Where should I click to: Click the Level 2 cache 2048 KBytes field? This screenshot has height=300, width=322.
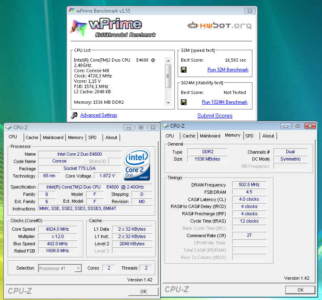click(x=132, y=244)
